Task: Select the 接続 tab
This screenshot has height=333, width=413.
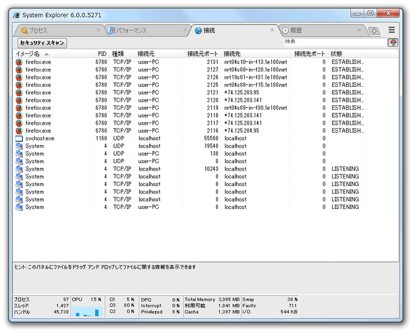Action: [234, 30]
